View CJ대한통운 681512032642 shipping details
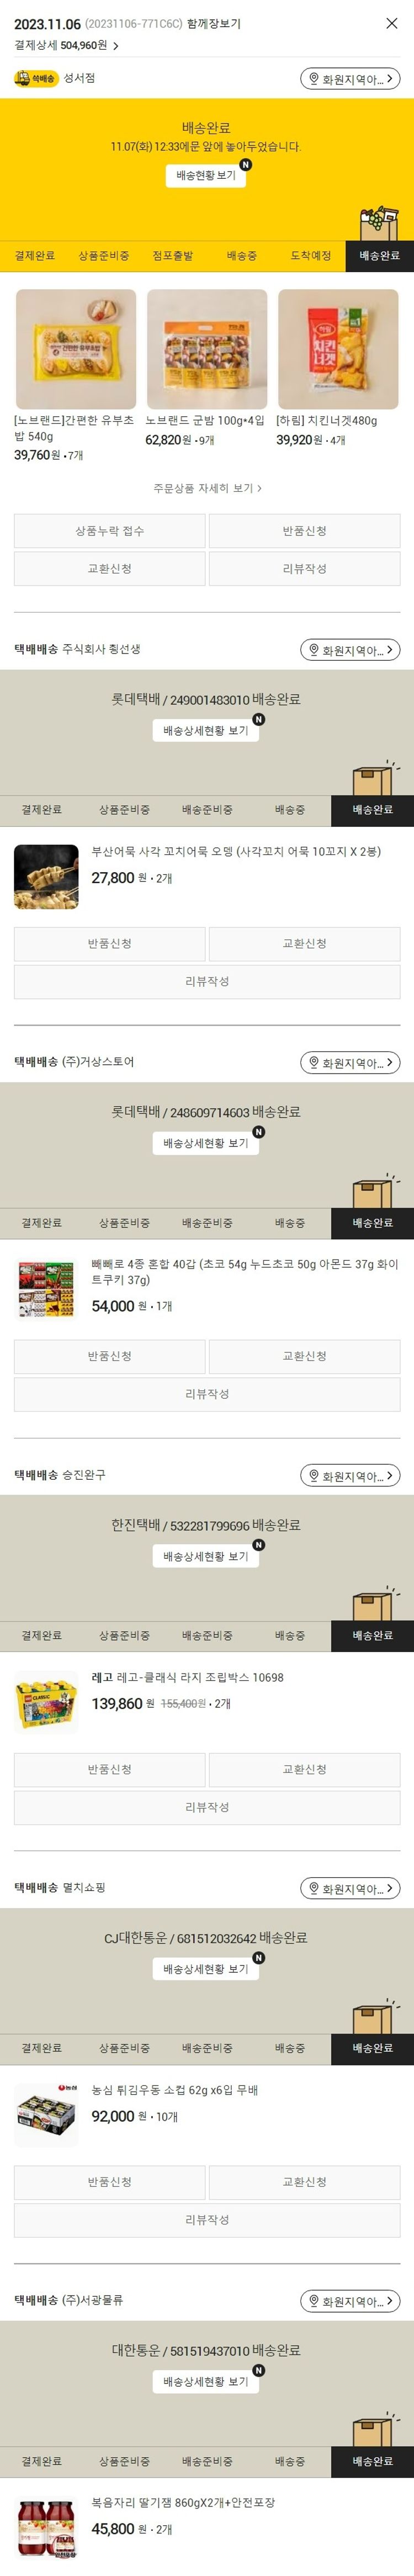414x2576 pixels. tap(206, 1969)
